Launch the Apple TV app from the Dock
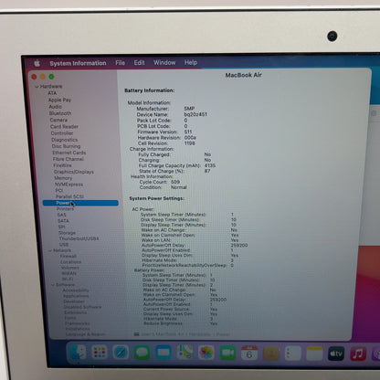The image size is (380, 380). coord(336,354)
